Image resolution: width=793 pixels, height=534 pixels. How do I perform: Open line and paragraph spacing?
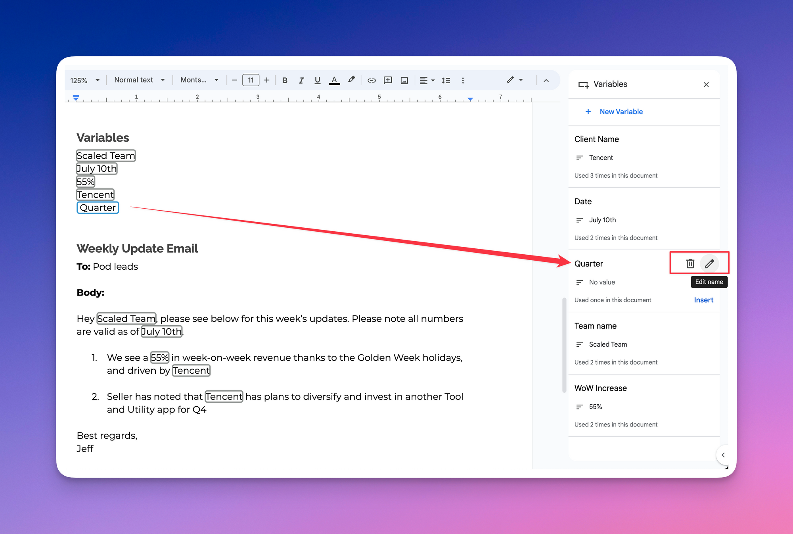coord(446,81)
